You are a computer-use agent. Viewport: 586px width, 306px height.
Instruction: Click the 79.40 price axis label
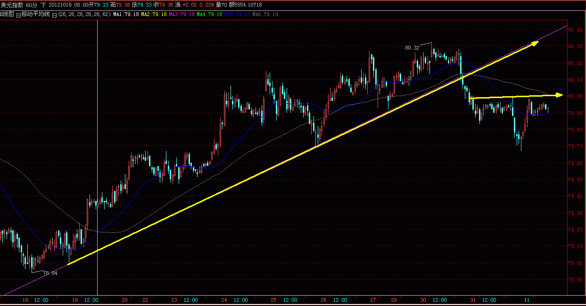pyautogui.click(x=576, y=196)
